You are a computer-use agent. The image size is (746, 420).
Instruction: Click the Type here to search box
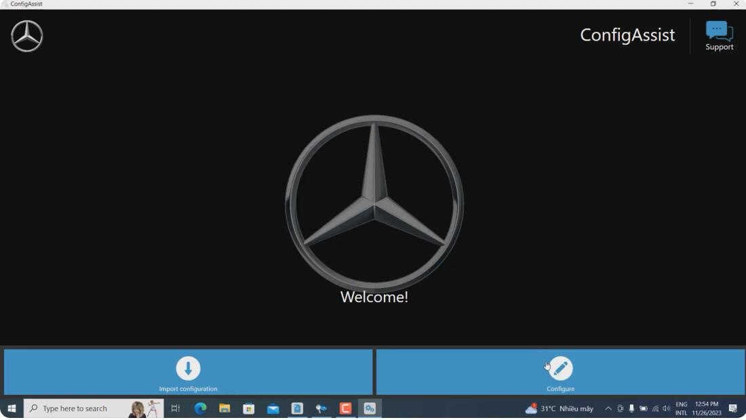pos(94,408)
